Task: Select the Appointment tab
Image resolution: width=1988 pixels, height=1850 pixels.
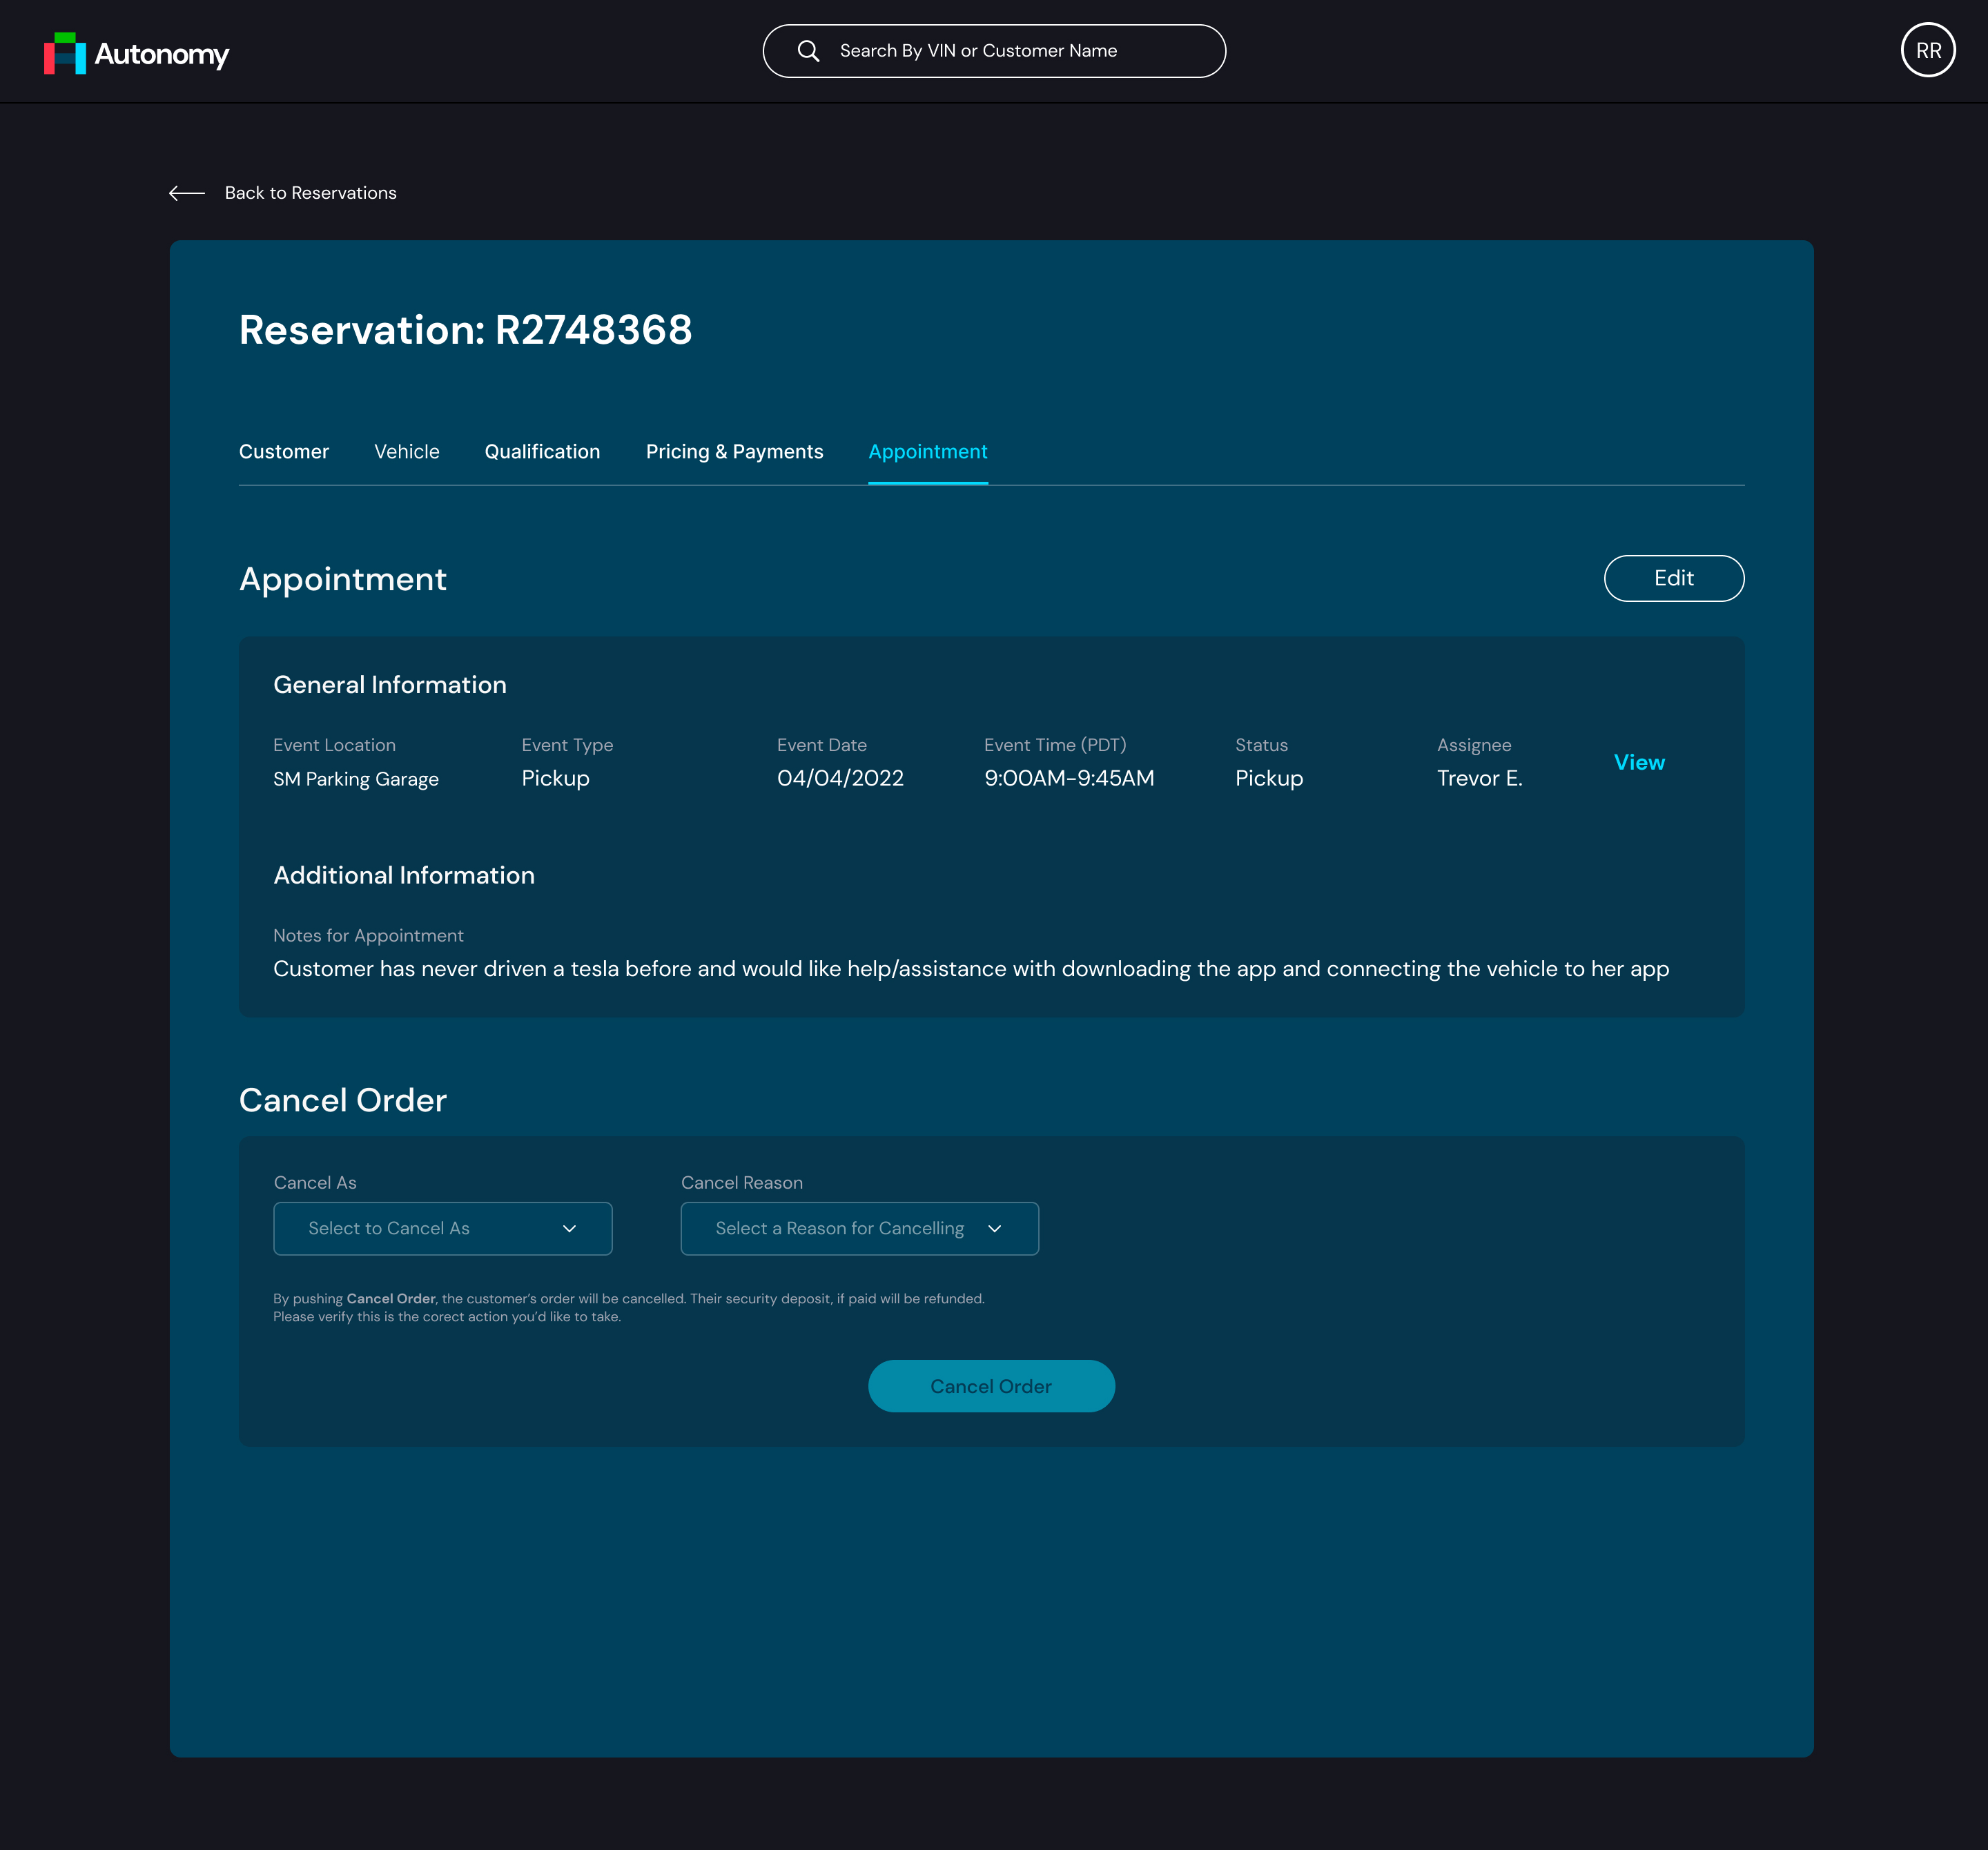Action: tap(927, 452)
